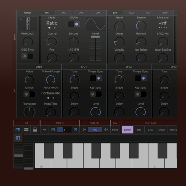The height and width of the screenshot is (186, 186).
Task: Click the Decay knob
Action: click(x=119, y=42)
